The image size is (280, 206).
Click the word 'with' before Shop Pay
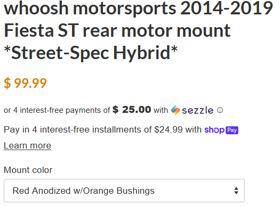point(194,129)
